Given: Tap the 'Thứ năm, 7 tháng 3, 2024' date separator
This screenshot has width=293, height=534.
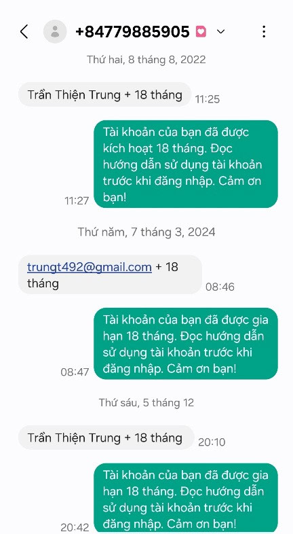Looking at the screenshot, I should pyautogui.click(x=146, y=232).
